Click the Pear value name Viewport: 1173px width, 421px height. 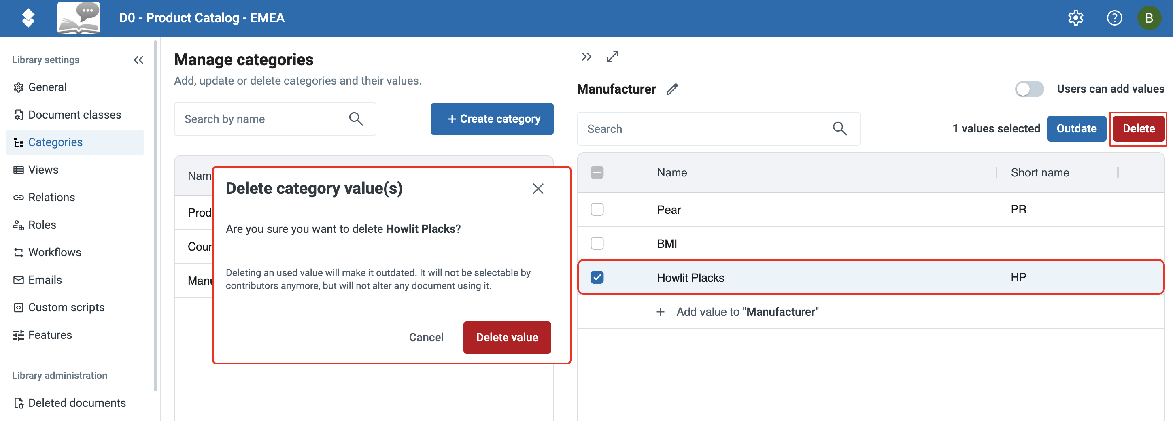669,210
